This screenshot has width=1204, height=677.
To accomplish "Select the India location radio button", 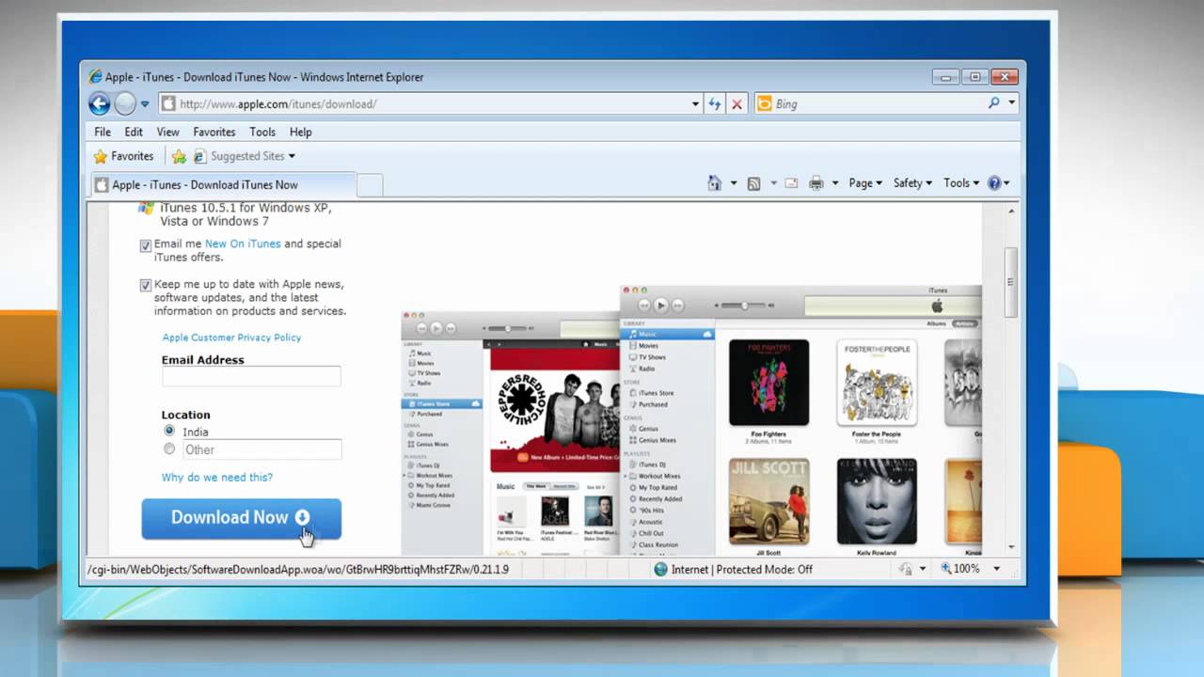I will click(x=169, y=431).
